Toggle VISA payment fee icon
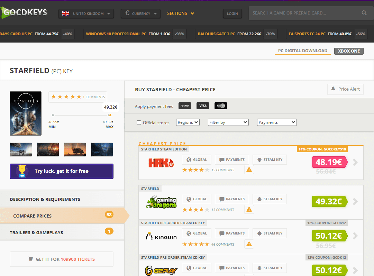Screen dimensions: 374x276 coord(203,106)
